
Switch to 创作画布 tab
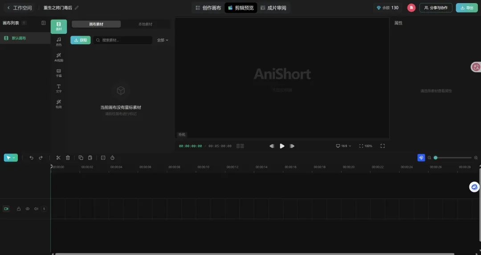(208, 8)
